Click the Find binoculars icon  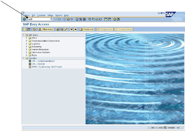click(x=80, y=19)
